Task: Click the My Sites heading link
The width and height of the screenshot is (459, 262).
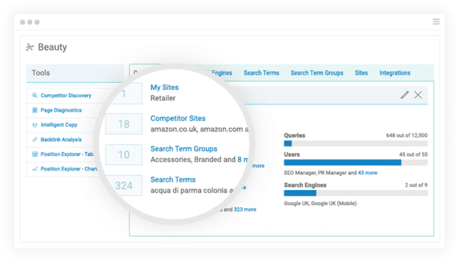Action: 165,87
